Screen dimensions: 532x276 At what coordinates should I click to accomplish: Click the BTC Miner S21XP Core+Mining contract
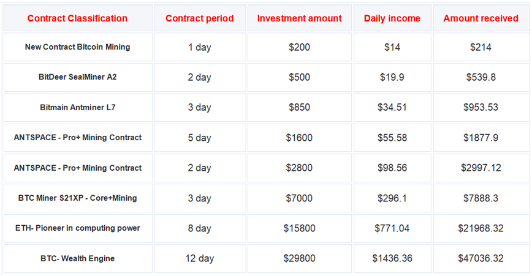pyautogui.click(x=77, y=198)
